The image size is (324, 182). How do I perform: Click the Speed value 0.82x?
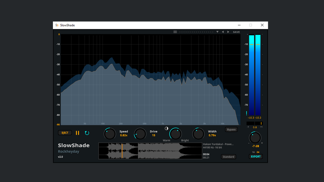123,135
